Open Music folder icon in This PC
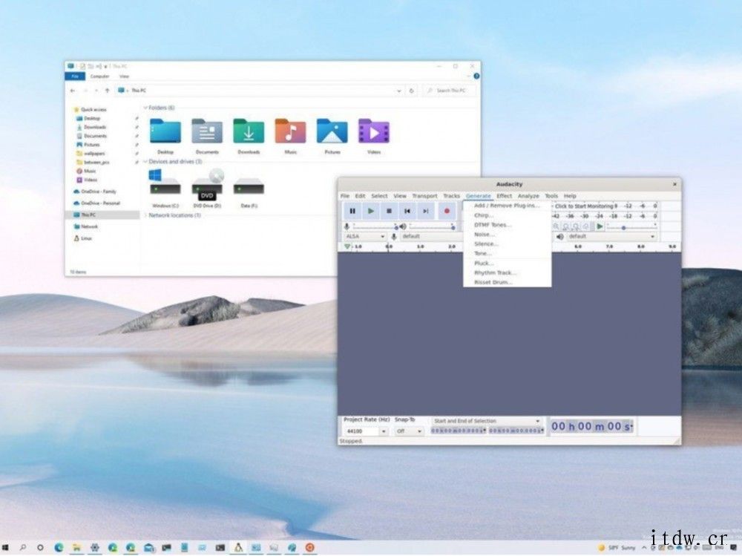 point(290,131)
